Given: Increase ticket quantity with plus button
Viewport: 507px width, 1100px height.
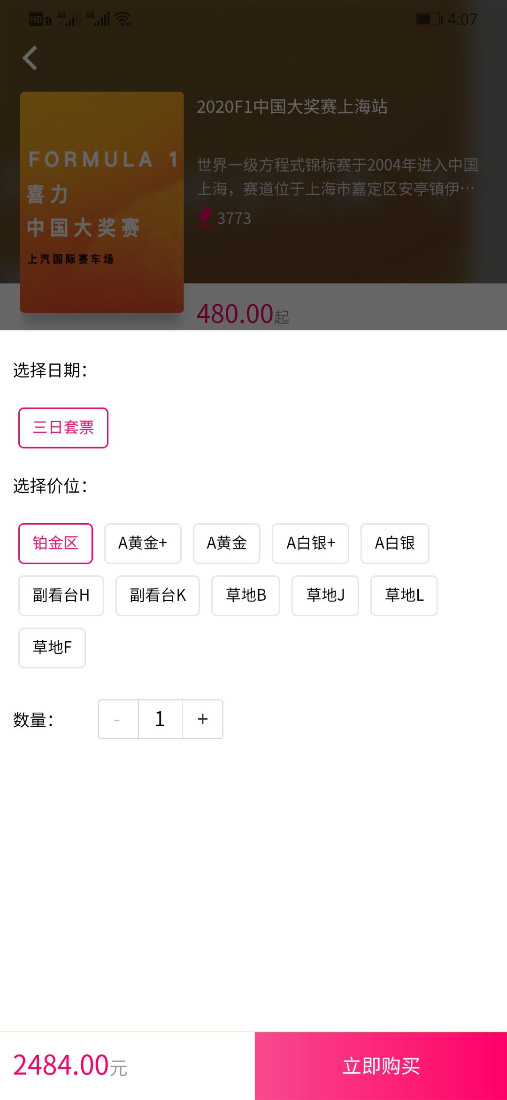Looking at the screenshot, I should point(203,719).
